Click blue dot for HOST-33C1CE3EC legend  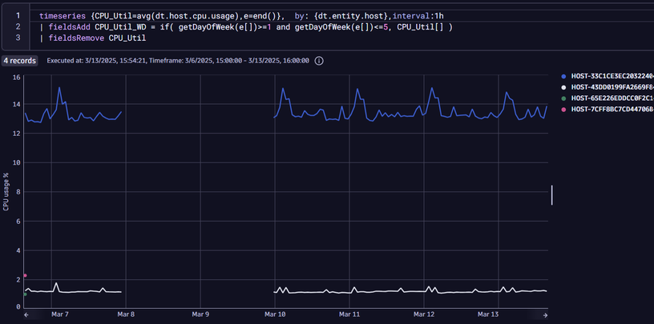tap(563, 75)
